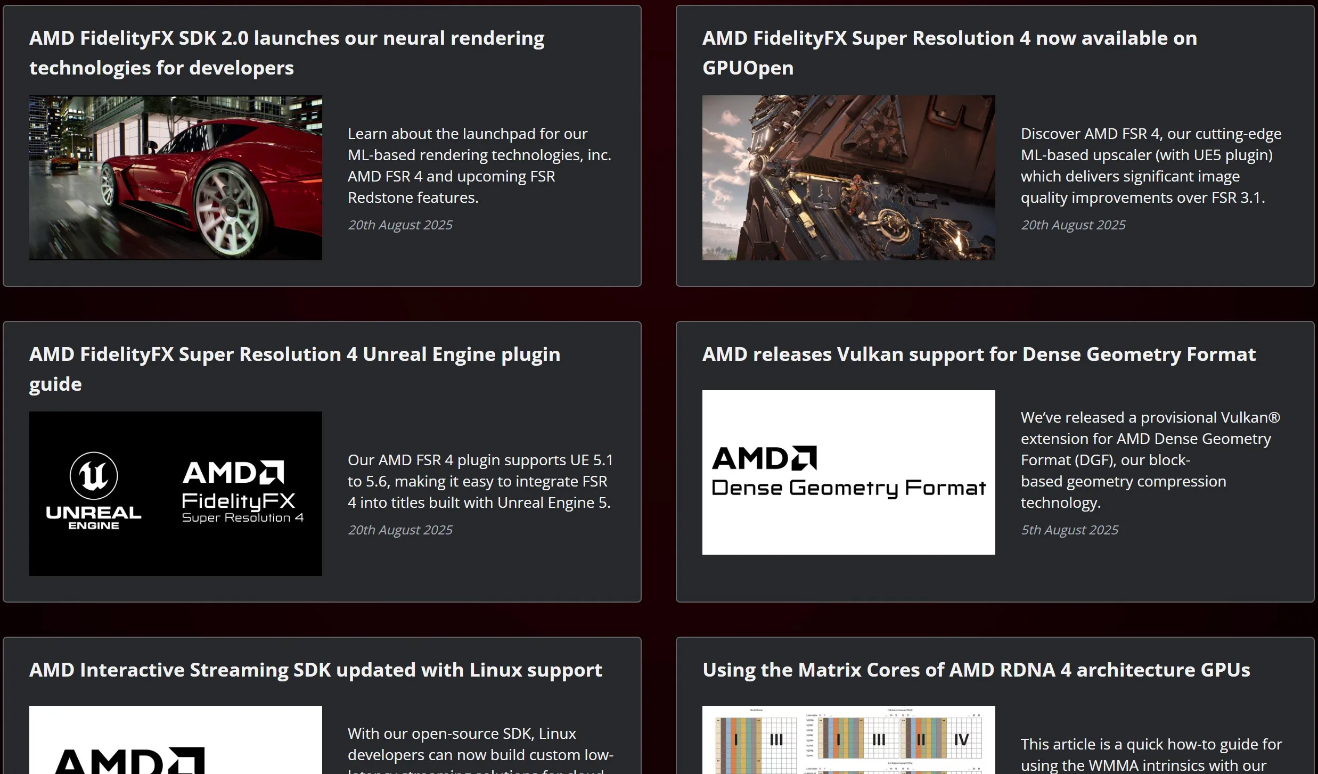1318x774 pixels.
Task: Open the mech robot game screenshot thumbnail
Action: tap(849, 178)
